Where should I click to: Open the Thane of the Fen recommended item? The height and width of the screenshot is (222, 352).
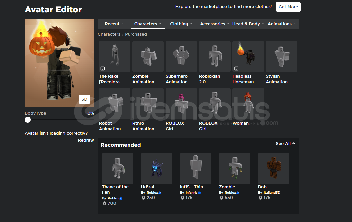point(118,168)
